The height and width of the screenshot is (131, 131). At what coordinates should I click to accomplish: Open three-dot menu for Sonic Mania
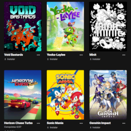click(x=81, y=123)
